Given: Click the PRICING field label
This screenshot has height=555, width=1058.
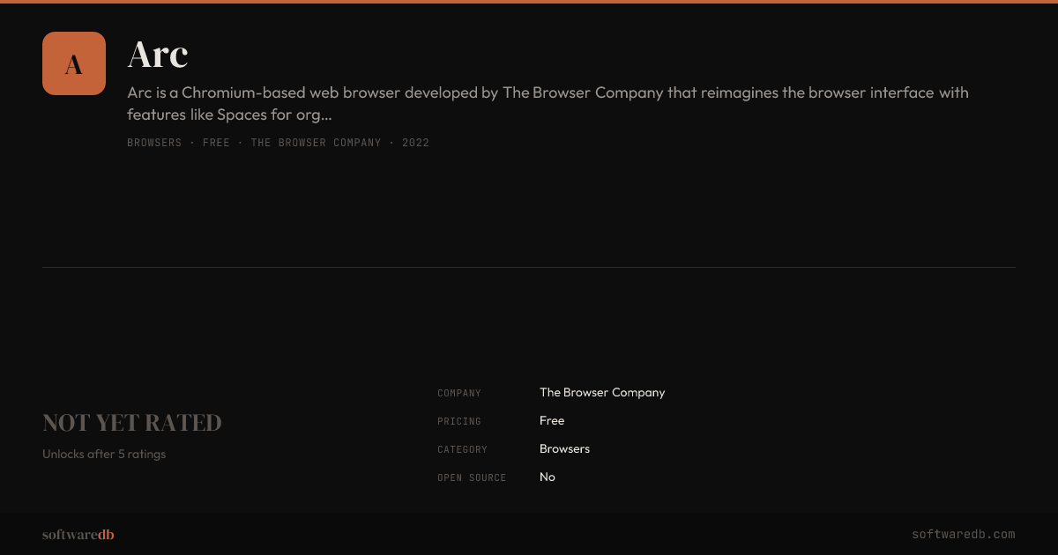Looking at the screenshot, I should pyautogui.click(x=459, y=422).
